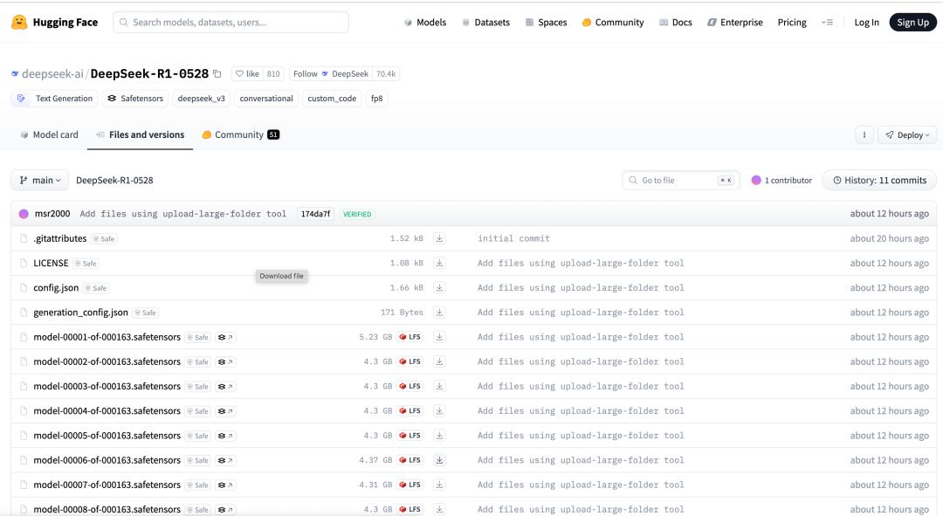Download the config.json file

(x=439, y=287)
